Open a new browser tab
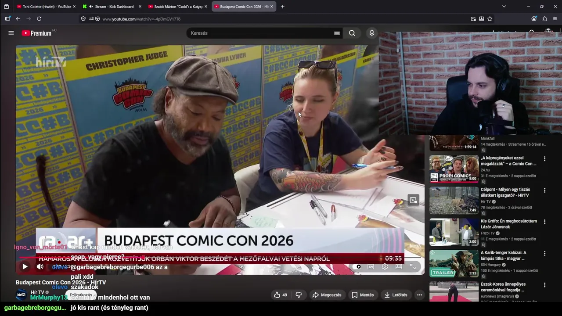Screen dimensions: 562x316 [282, 7]
